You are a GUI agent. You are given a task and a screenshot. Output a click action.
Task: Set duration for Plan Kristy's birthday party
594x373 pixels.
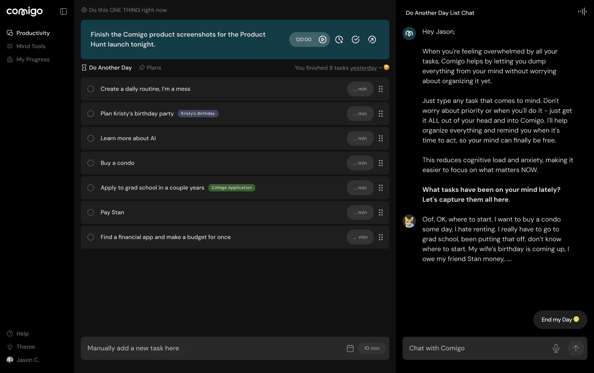360,114
